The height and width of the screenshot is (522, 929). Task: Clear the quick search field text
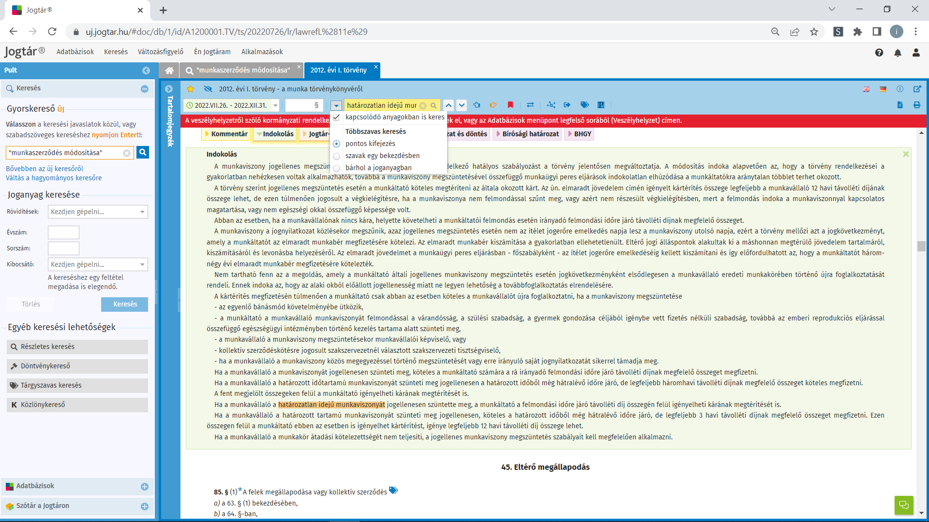[x=127, y=153]
